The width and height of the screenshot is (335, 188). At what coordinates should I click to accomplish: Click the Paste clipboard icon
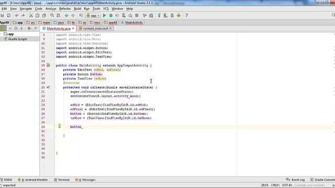pos(44,15)
